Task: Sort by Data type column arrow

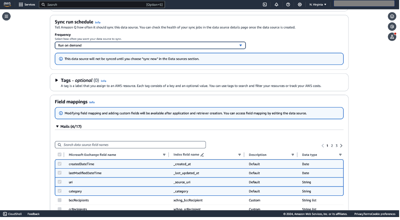Action: (341, 155)
